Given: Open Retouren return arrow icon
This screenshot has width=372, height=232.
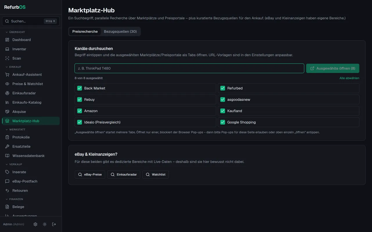Looking at the screenshot, I should pos(7,191).
